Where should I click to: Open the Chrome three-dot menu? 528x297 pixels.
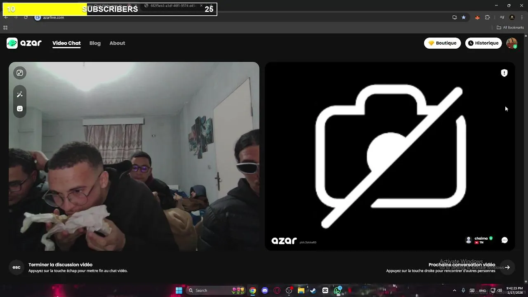522,17
